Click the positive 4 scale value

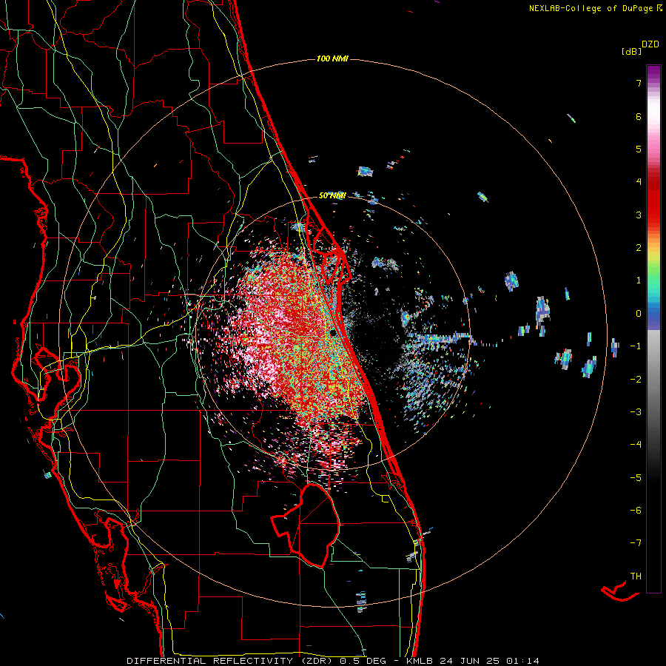pyautogui.click(x=639, y=182)
